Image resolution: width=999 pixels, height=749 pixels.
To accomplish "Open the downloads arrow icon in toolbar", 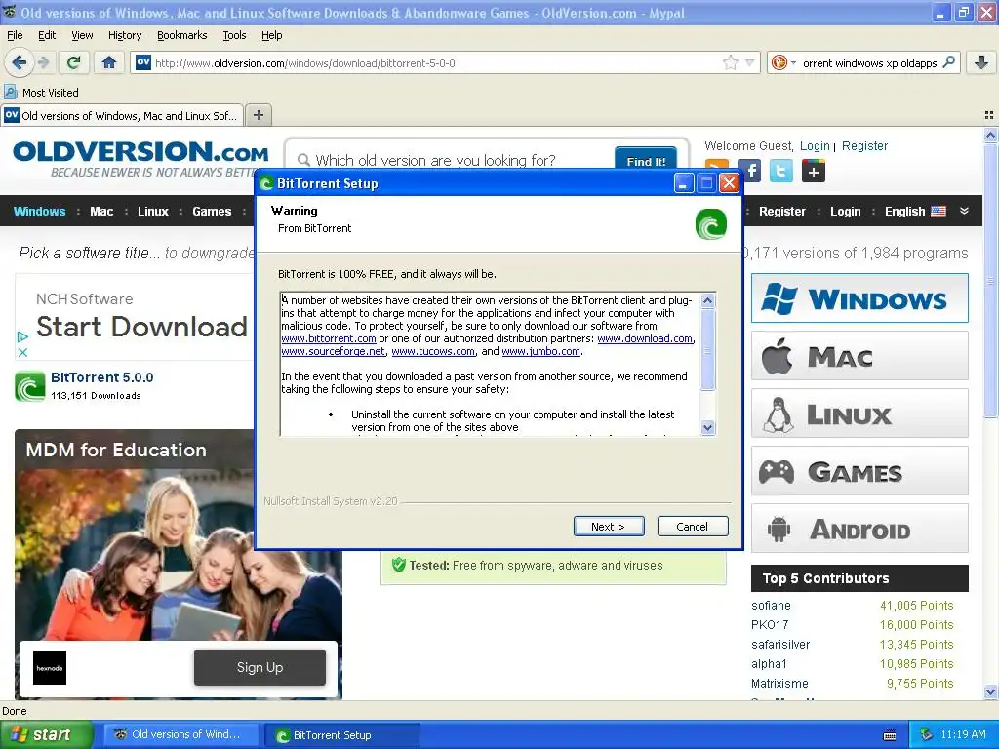I will [981, 62].
